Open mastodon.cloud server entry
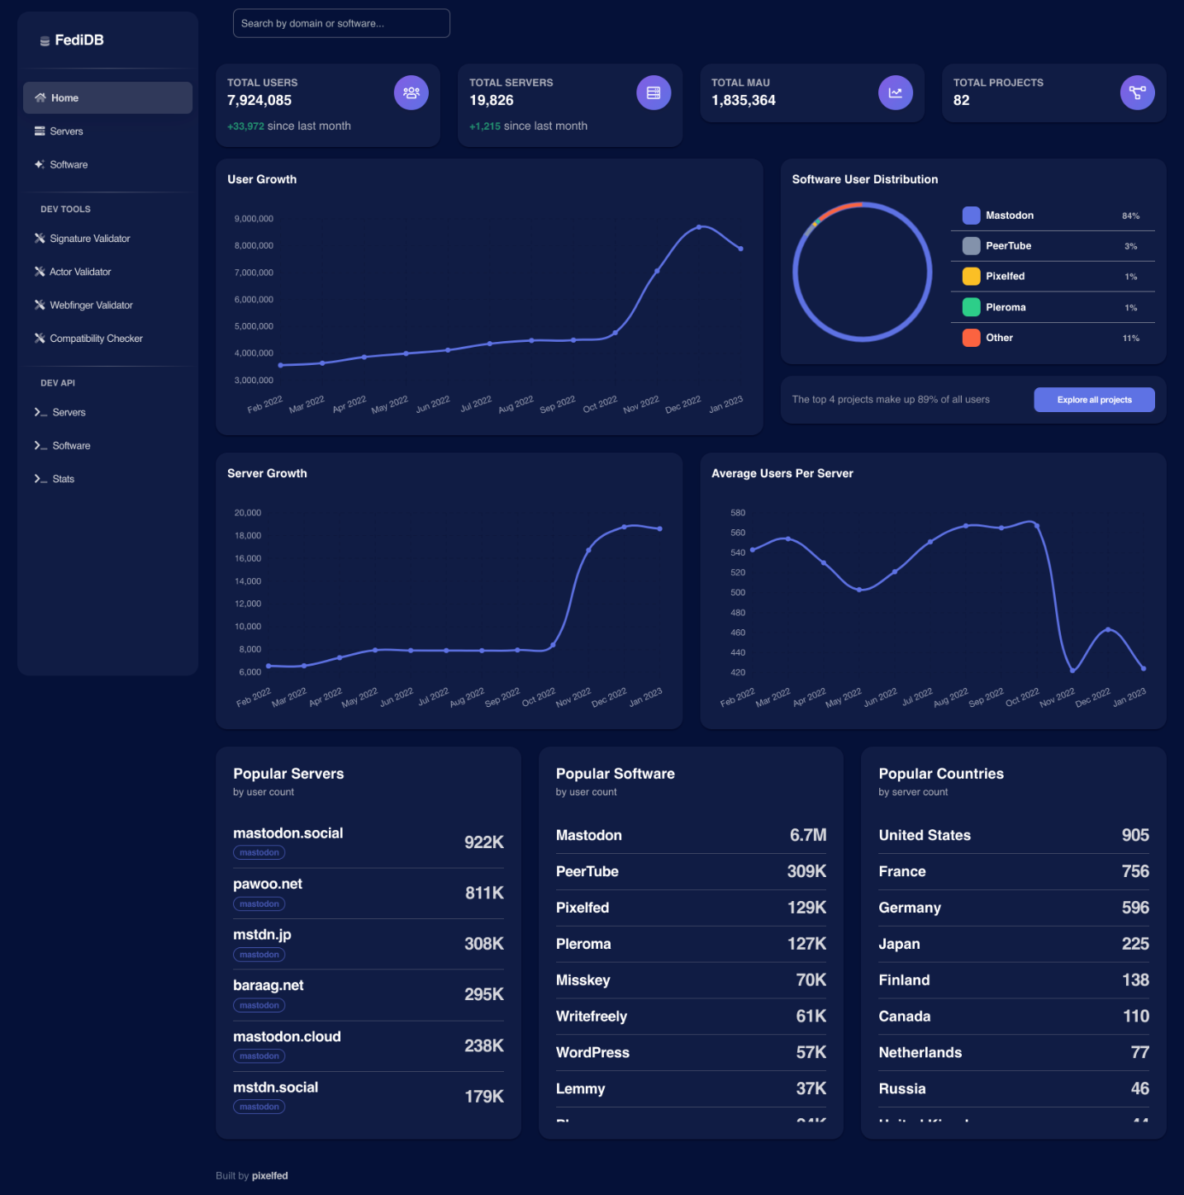The height and width of the screenshot is (1195, 1184). (x=369, y=1046)
